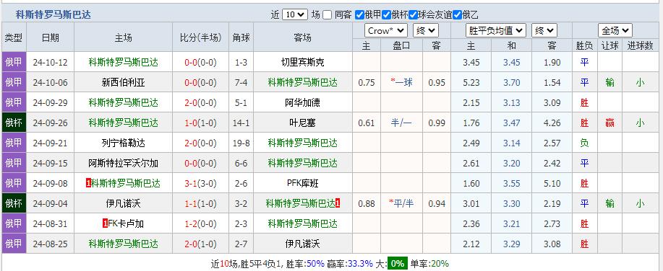Select the 俄杯 tag on 24-09-04 row
663x271 pixels.
pyautogui.click(x=14, y=203)
